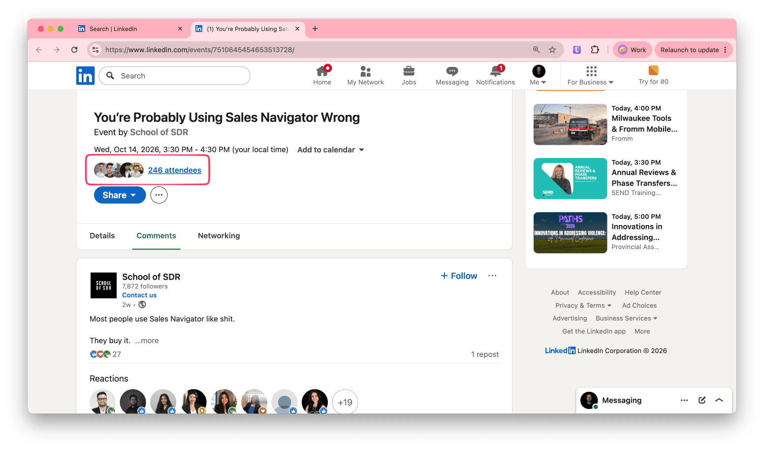
Task: Open My Network icon
Action: tap(365, 71)
